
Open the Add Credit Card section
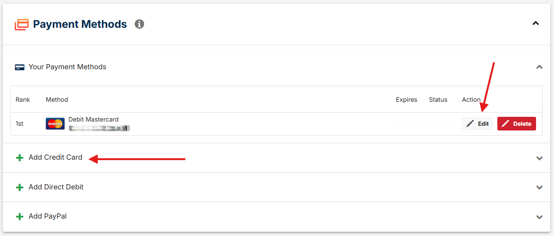(277, 158)
